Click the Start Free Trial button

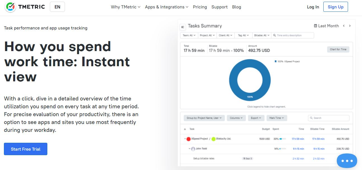click(25, 149)
